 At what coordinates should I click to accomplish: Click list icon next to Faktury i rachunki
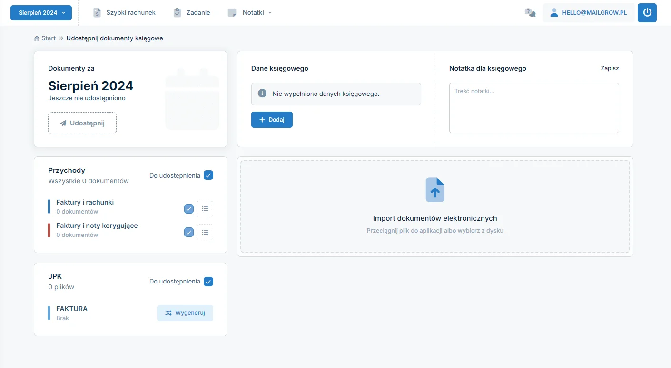tap(205, 209)
